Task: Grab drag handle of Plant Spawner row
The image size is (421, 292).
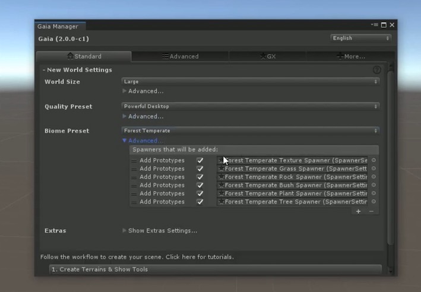Action: (134, 194)
